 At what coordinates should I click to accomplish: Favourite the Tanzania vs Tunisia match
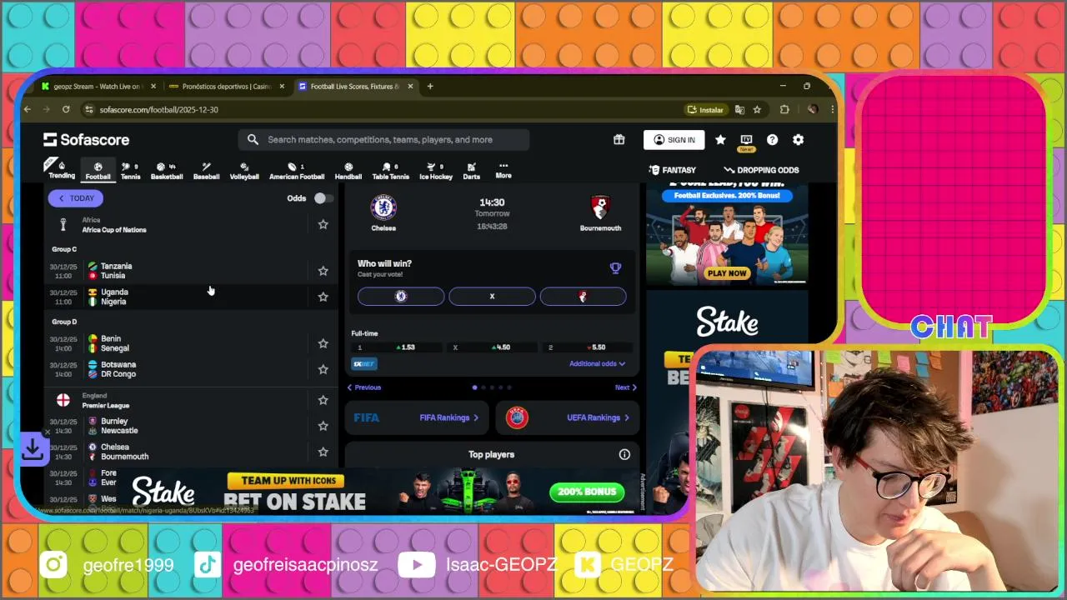pyautogui.click(x=323, y=271)
